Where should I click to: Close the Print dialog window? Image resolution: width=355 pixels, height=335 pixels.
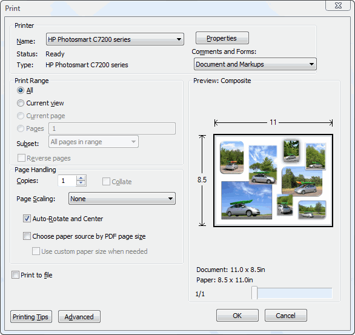(x=338, y=5)
